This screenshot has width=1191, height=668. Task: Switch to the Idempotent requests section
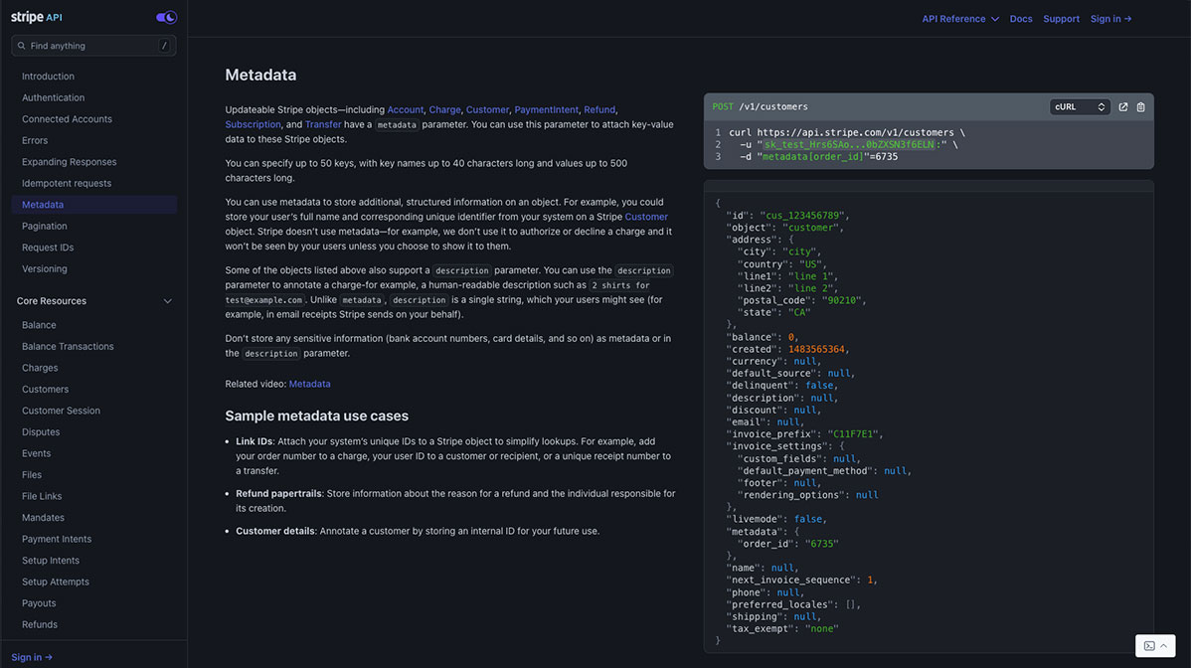(65, 183)
